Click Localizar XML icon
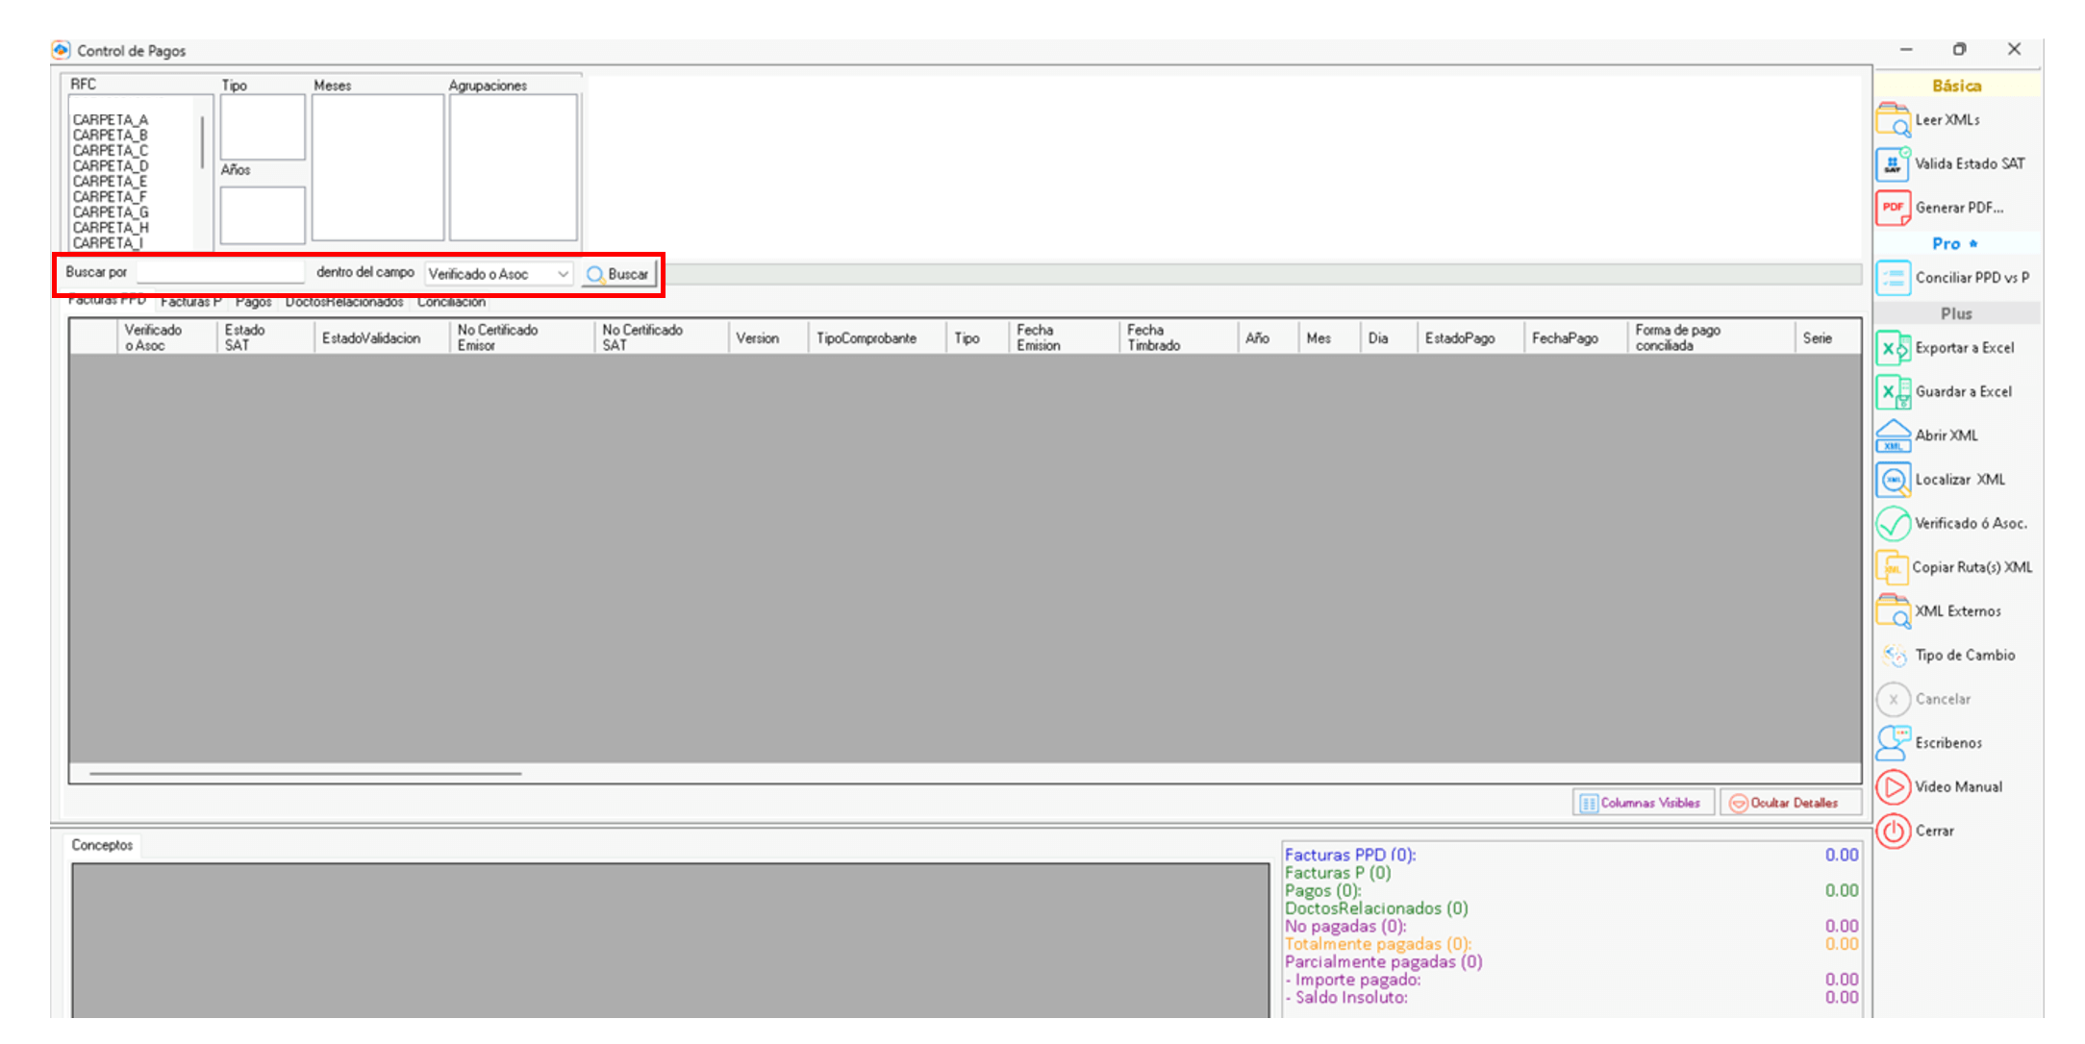The image size is (2085, 1044). (1893, 480)
